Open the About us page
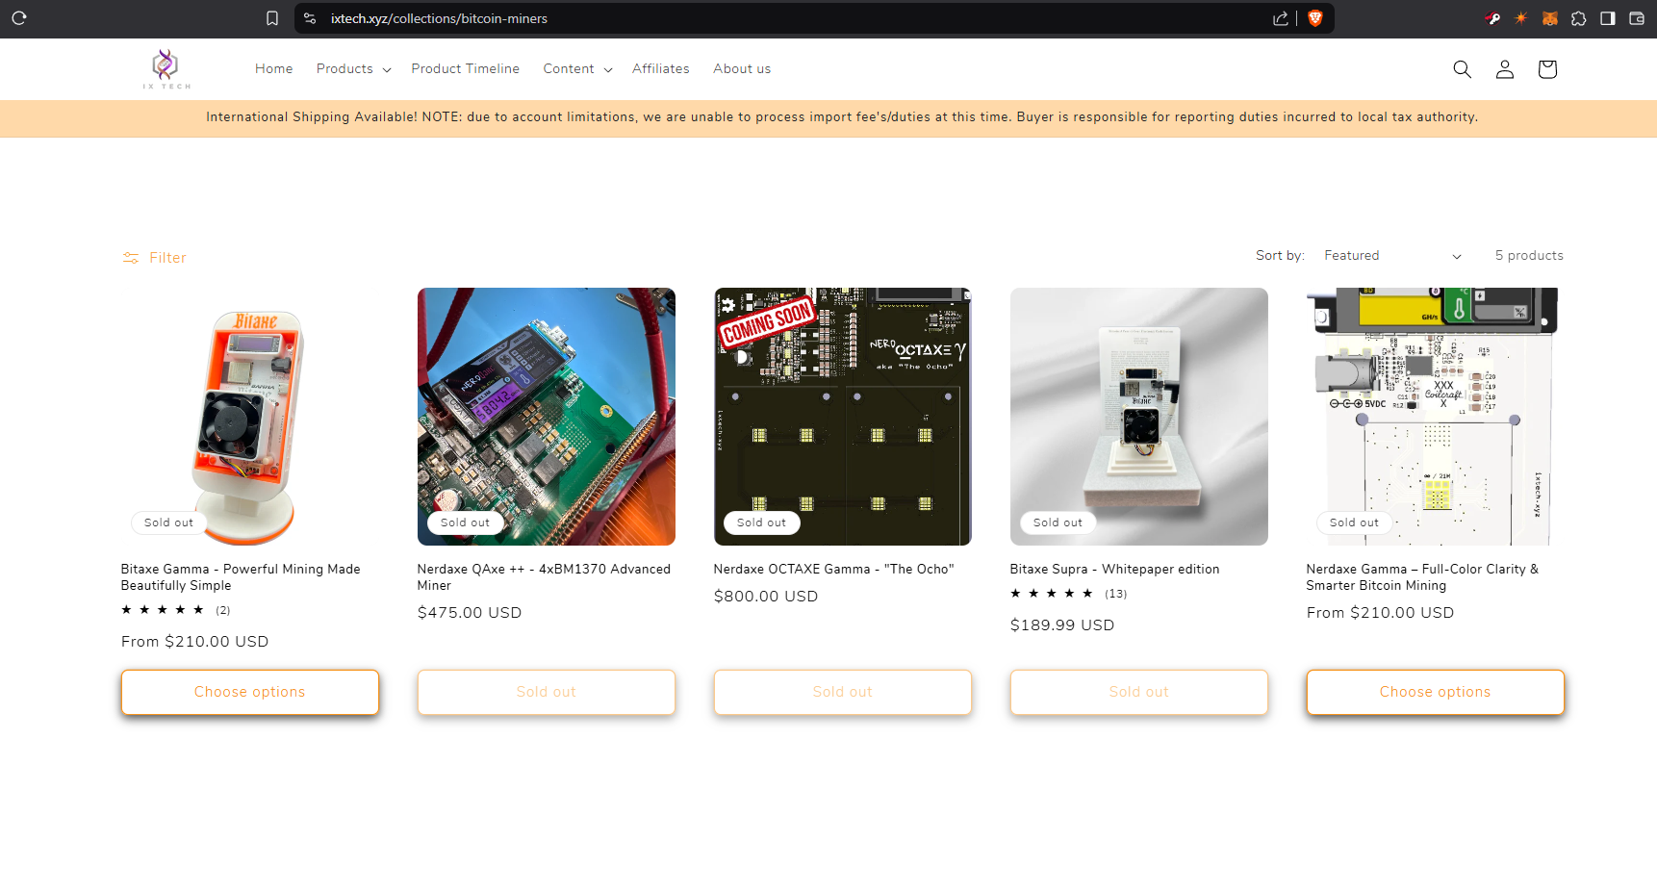Viewport: 1657px width, 892px height. (x=742, y=69)
